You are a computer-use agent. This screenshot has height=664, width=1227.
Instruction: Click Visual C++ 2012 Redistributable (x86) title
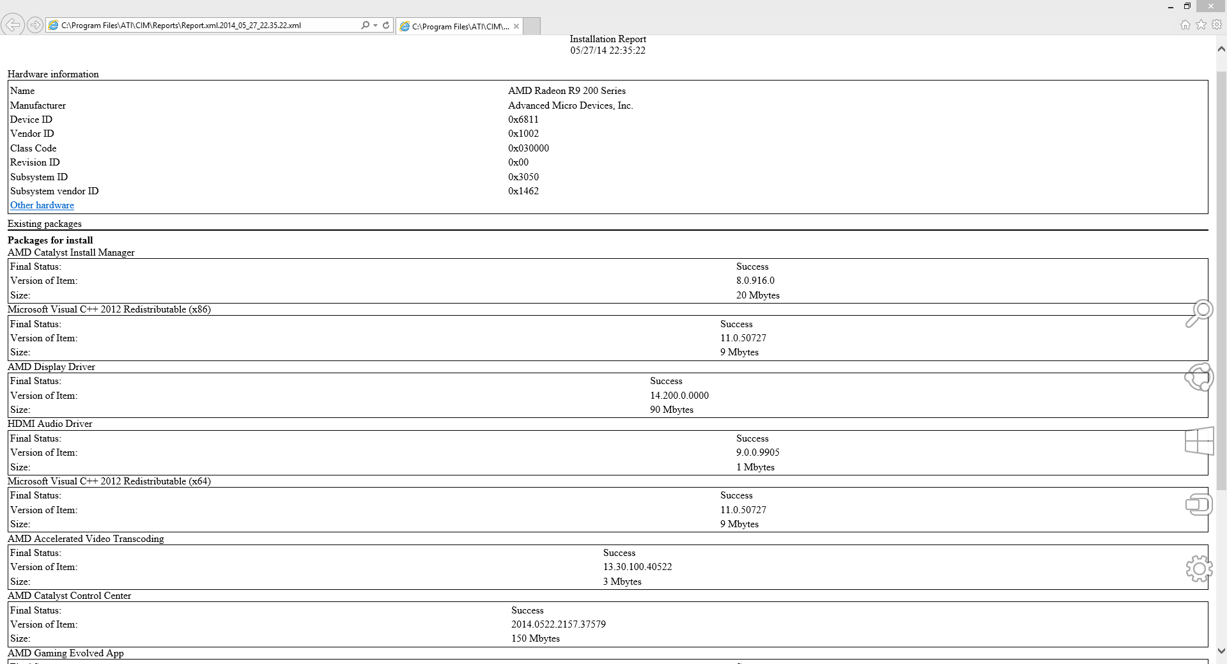pos(109,309)
